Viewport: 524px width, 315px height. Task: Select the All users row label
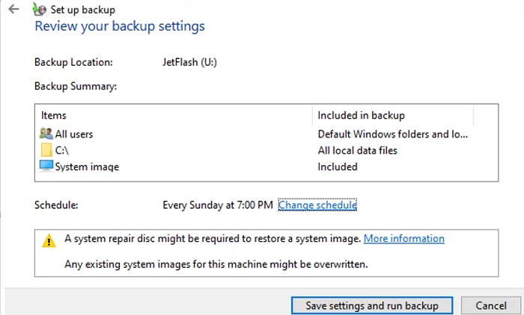pyautogui.click(x=74, y=134)
